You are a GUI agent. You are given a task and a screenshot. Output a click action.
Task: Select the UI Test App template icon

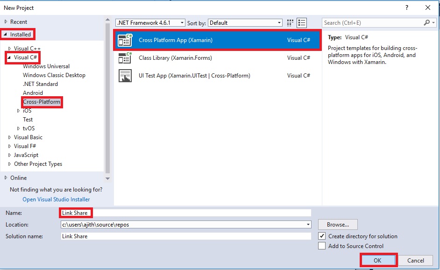click(x=125, y=76)
